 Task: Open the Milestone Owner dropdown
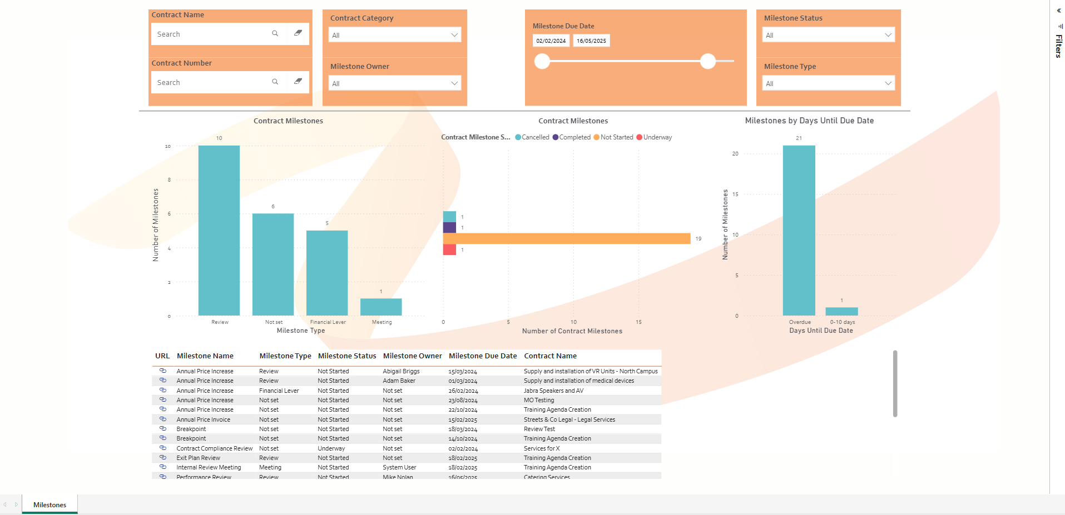click(394, 83)
